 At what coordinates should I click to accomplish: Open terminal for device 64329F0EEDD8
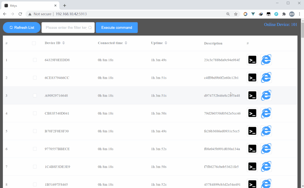(252, 60)
